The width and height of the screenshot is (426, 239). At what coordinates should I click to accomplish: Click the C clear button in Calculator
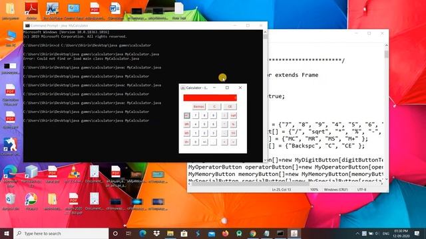click(214, 107)
